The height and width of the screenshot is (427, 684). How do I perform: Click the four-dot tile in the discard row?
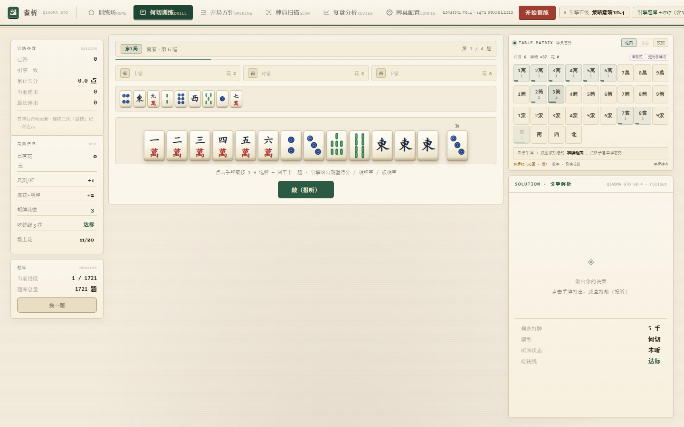coord(126,99)
